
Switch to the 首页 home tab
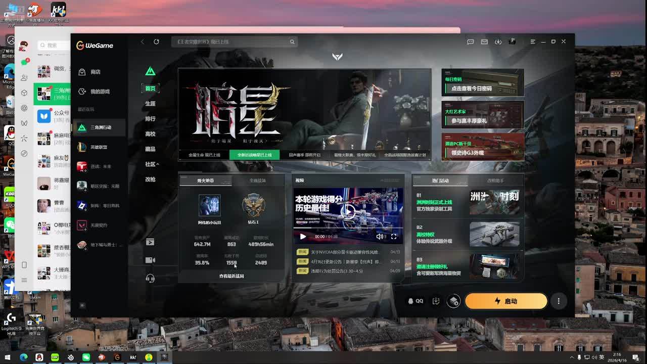[150, 88]
